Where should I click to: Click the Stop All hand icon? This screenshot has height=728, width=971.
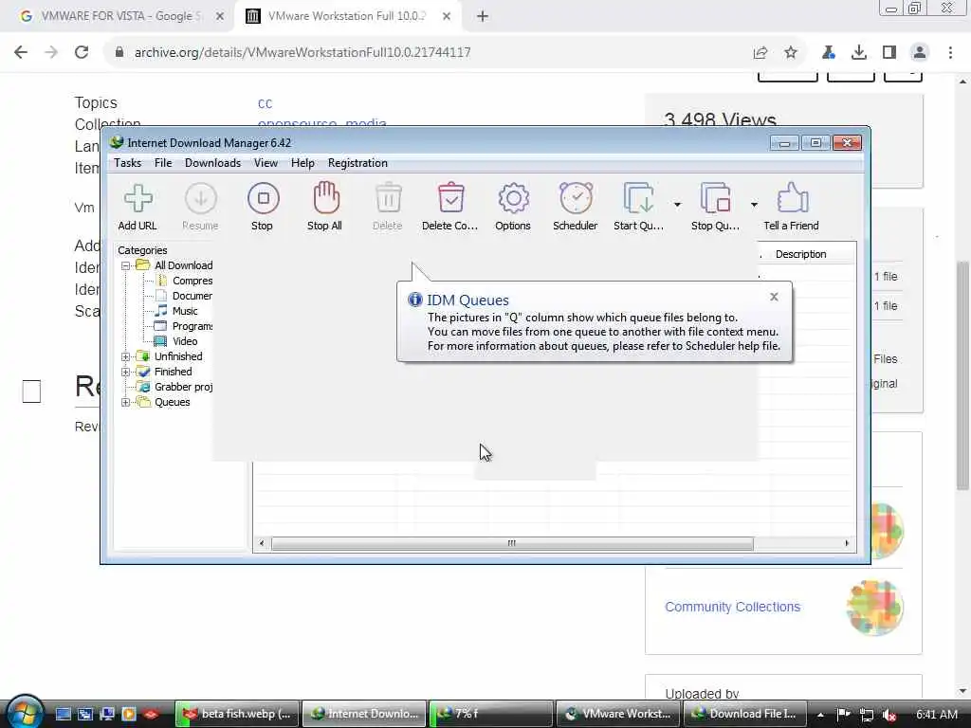point(325,207)
